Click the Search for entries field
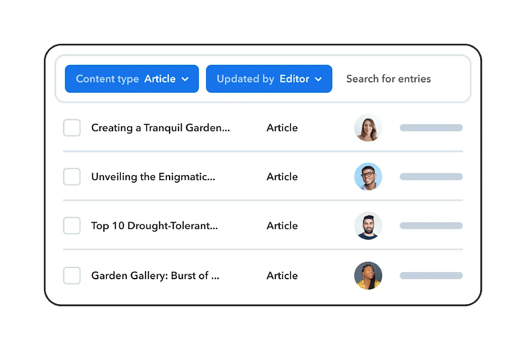The height and width of the screenshot is (350, 526). click(389, 79)
